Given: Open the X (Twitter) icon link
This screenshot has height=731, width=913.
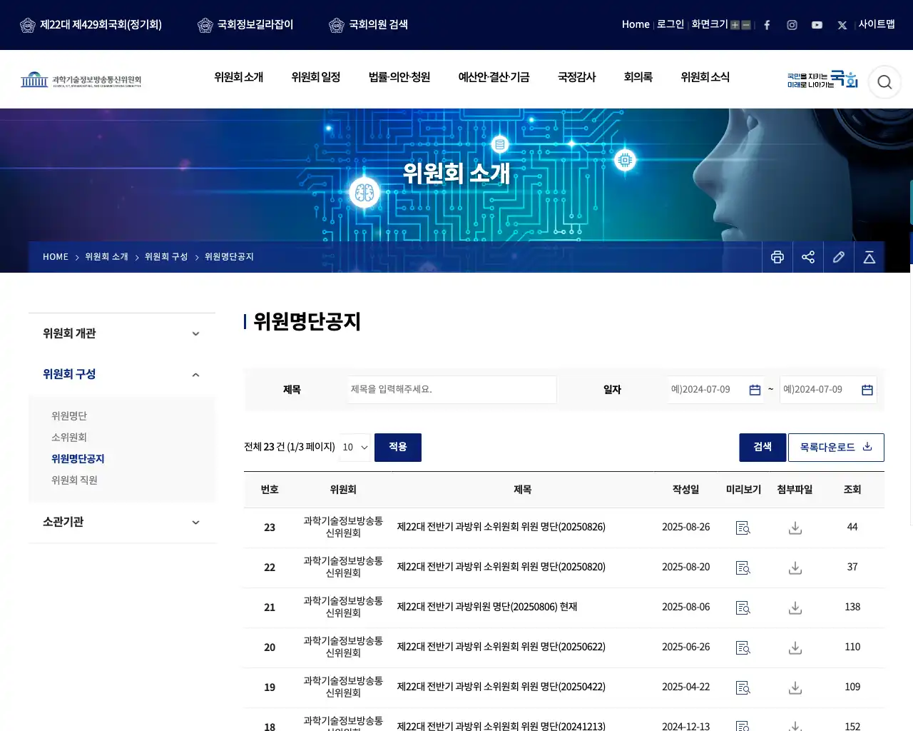Looking at the screenshot, I should click(842, 25).
